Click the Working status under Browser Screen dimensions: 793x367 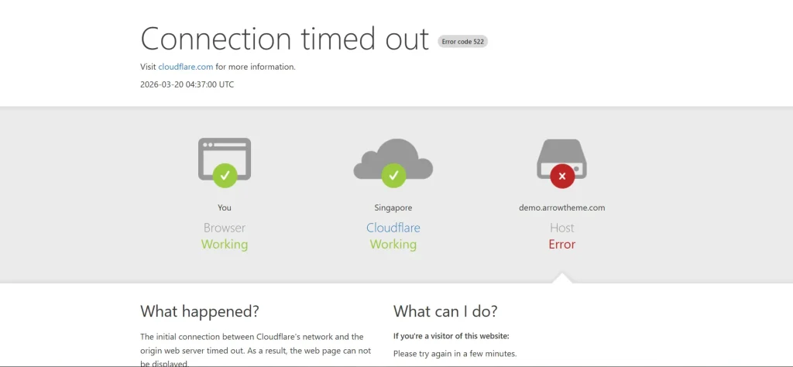pyautogui.click(x=225, y=244)
